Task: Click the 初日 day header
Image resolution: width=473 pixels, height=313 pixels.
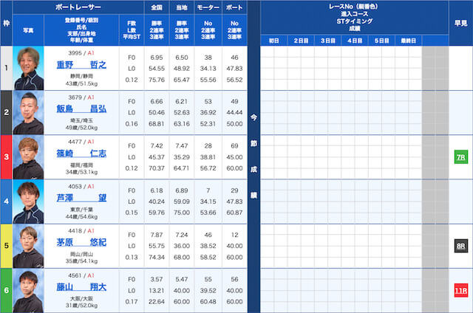Action: (274, 41)
